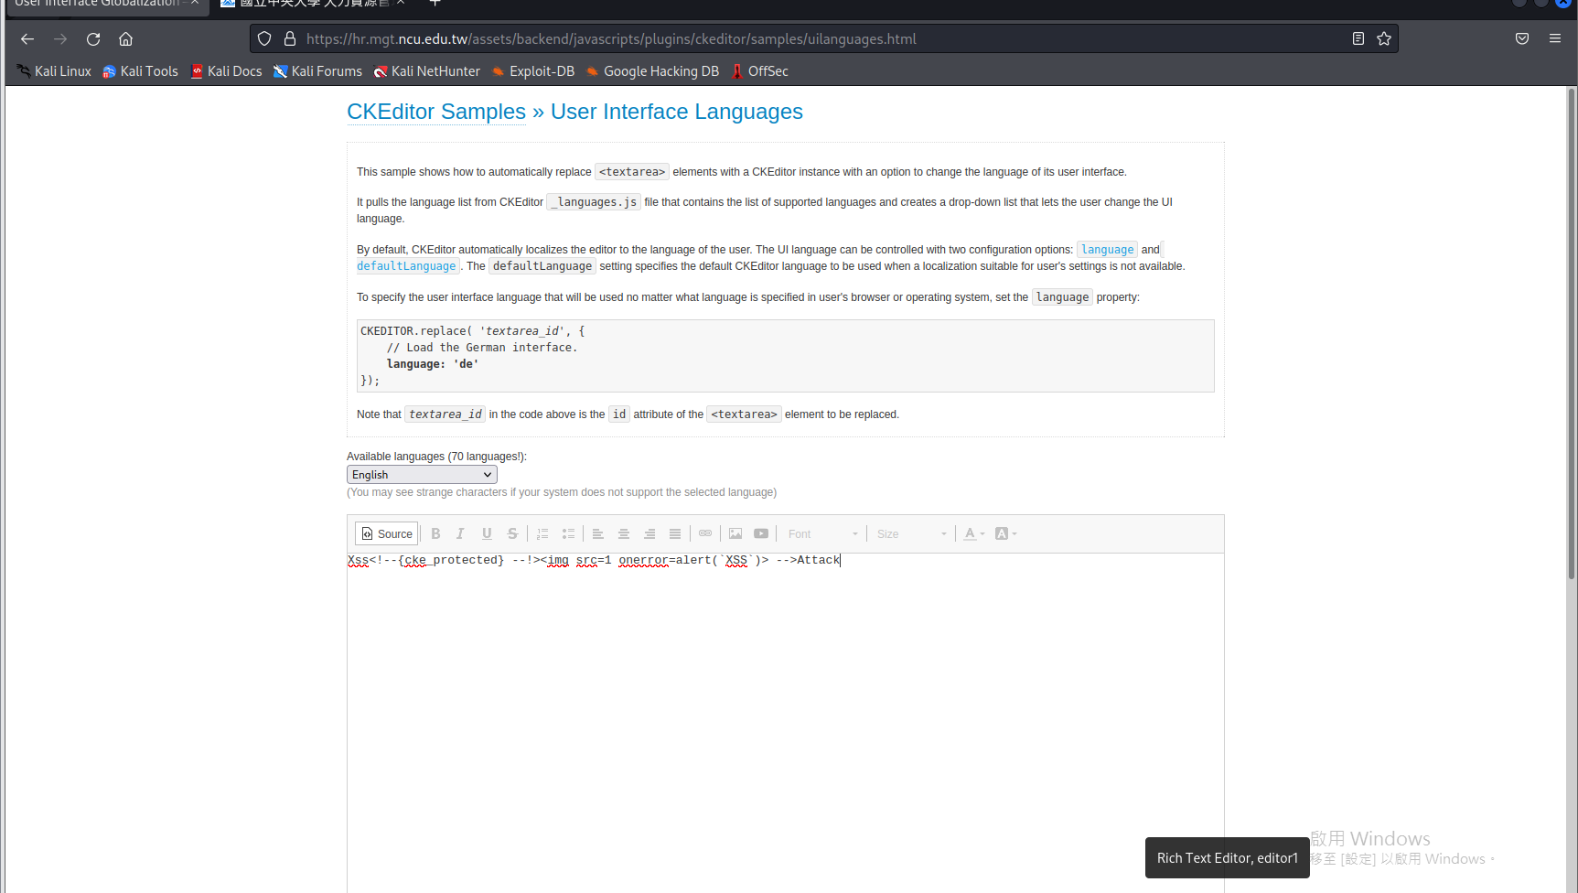The height and width of the screenshot is (893, 1578).
Task: Bookmark this page with the star
Action: pos(1384,38)
